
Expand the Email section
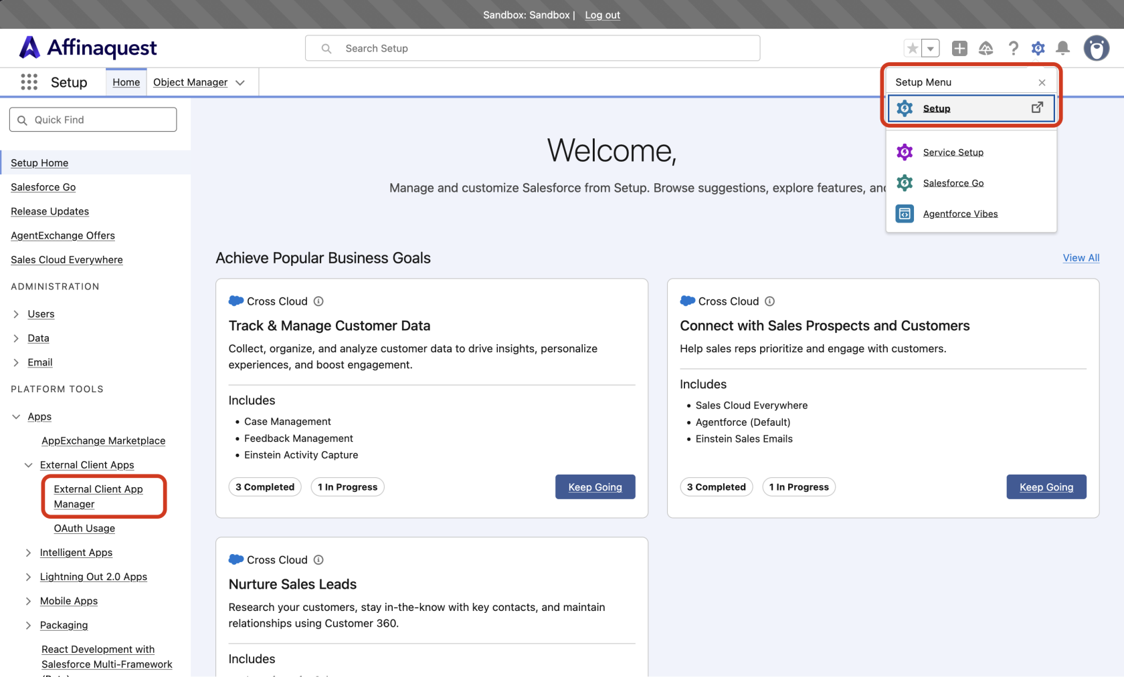coord(16,362)
